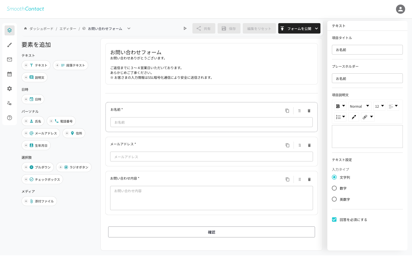This screenshot has height=257, width=412.
Task: Open the mail settings icon in sidebar
Action: 9,59
